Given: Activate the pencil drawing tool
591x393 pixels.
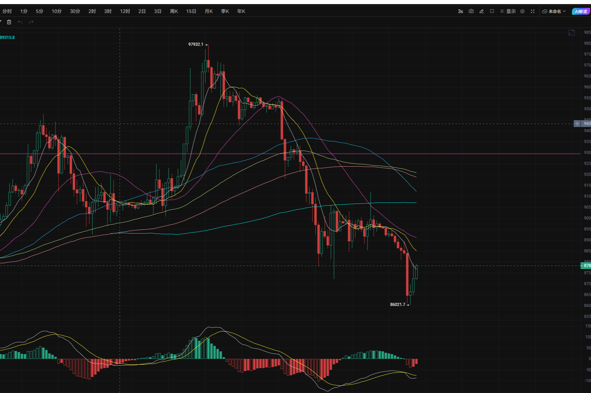Looking at the screenshot, I should tap(481, 11).
